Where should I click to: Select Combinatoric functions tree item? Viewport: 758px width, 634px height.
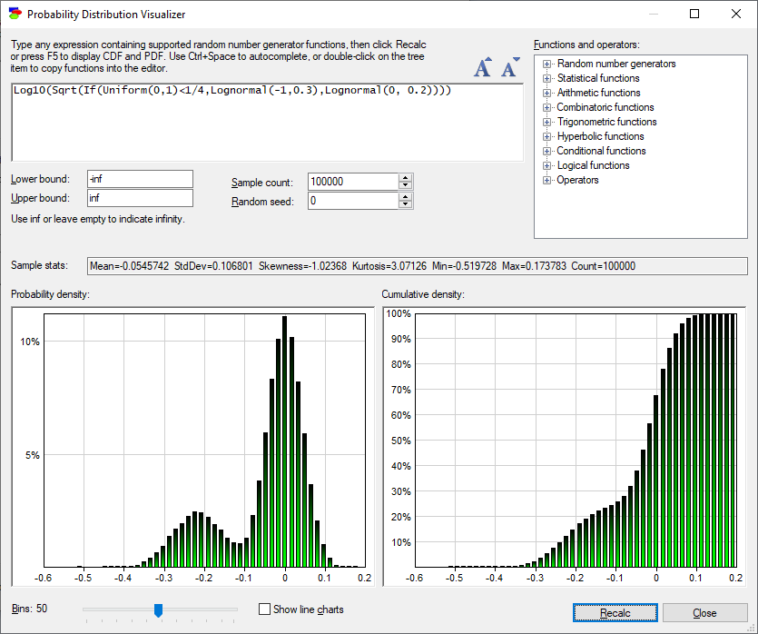(x=605, y=107)
